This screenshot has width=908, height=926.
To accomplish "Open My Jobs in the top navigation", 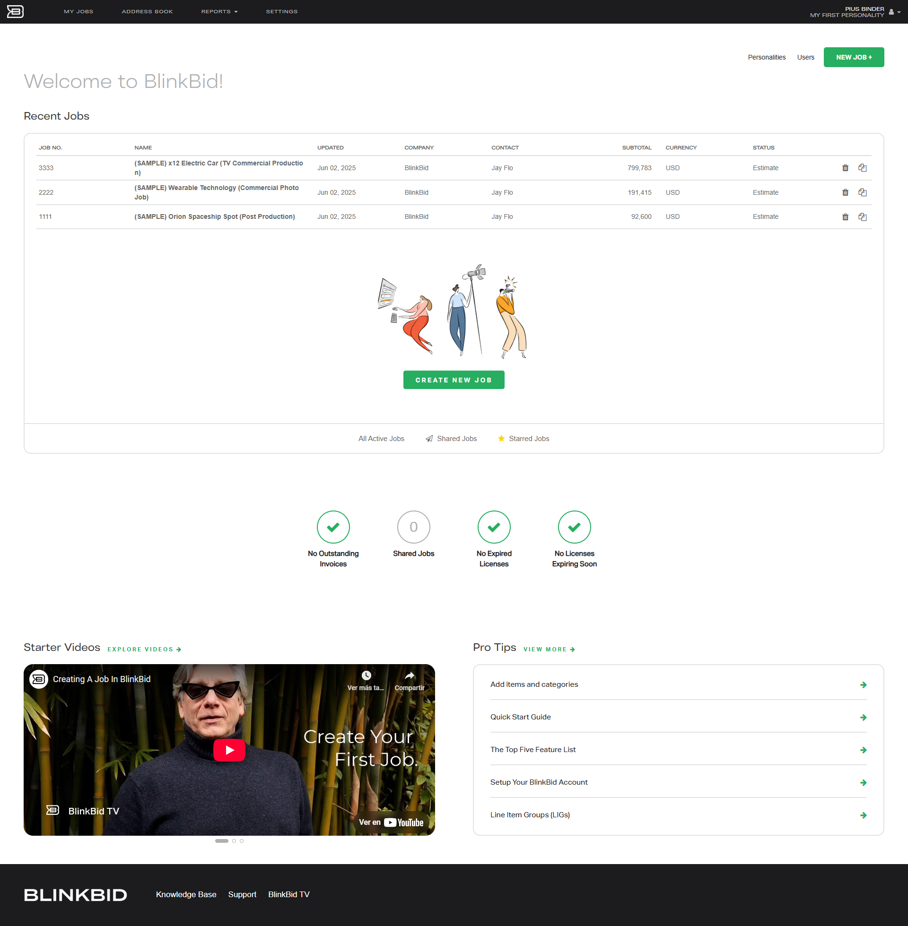I will (79, 11).
